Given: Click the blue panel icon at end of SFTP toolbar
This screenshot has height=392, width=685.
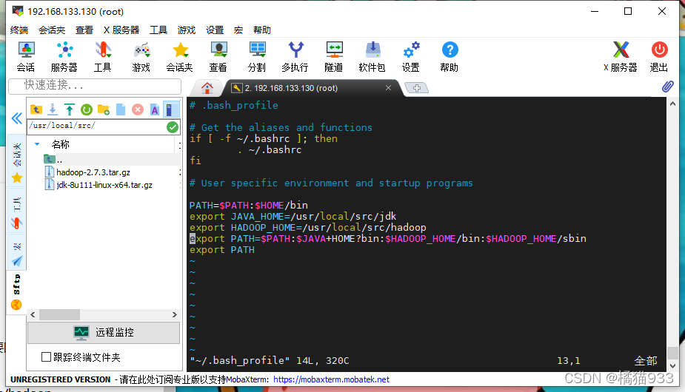Looking at the screenshot, I should click(x=170, y=109).
